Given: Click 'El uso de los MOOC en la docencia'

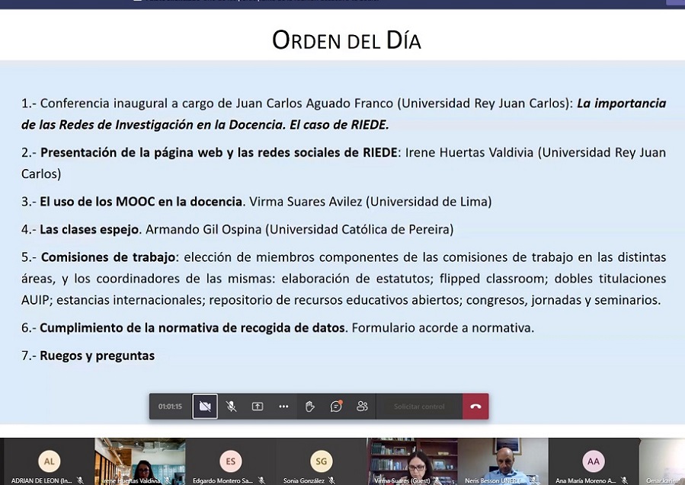Looking at the screenshot, I should point(141,201).
